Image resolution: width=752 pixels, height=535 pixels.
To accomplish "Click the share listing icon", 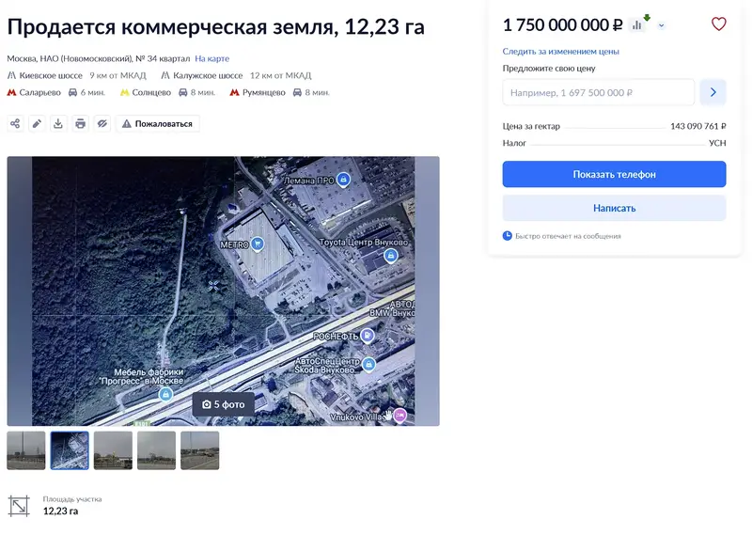I will [x=15, y=124].
